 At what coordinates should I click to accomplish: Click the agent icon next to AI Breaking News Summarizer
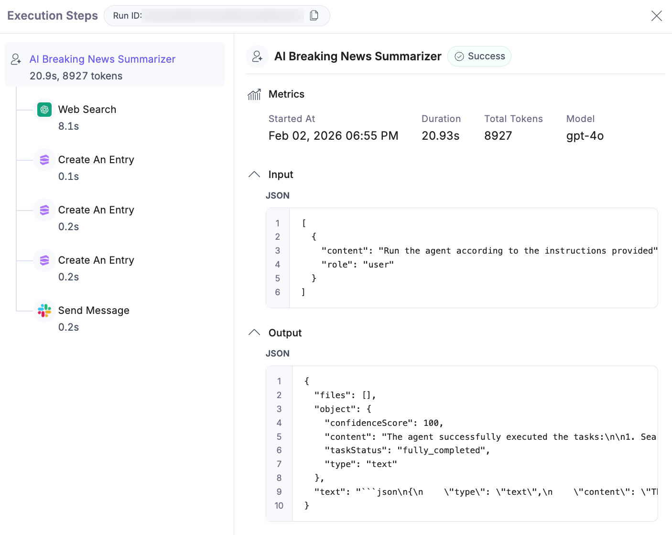pyautogui.click(x=257, y=56)
